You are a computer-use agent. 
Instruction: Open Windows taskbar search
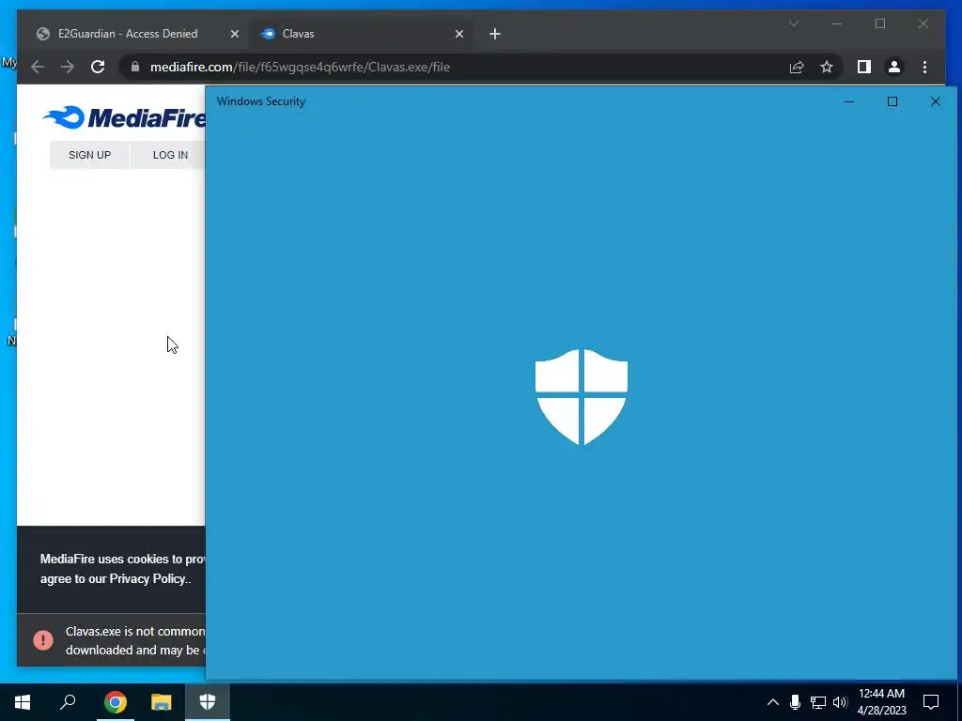click(68, 702)
